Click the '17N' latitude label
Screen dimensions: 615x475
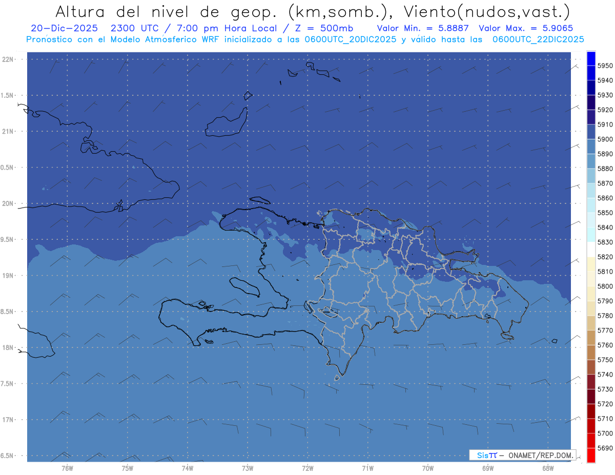pos(8,420)
